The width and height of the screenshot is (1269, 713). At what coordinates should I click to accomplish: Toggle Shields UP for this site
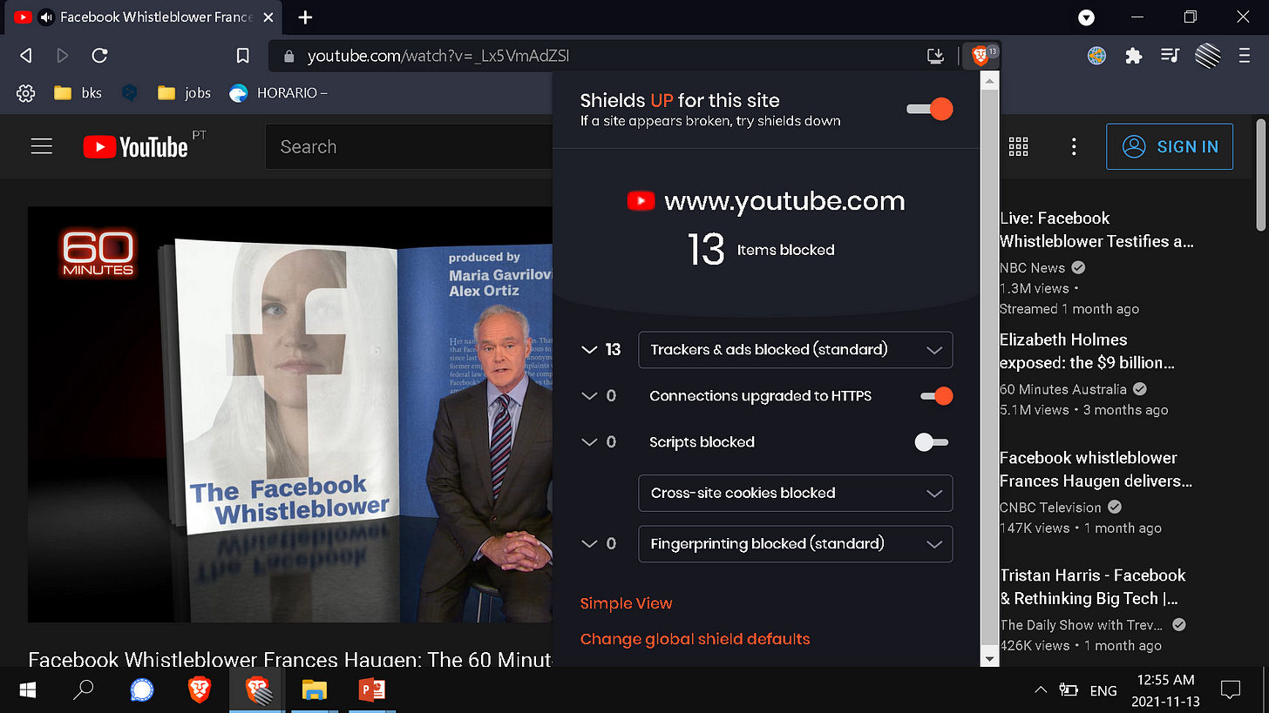[930, 109]
